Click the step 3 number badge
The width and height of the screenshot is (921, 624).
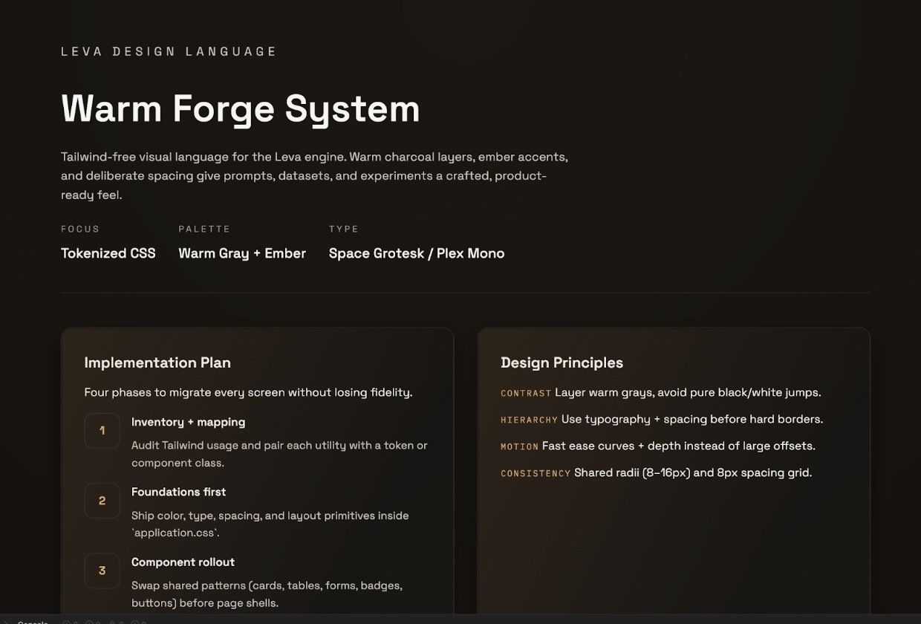[102, 571]
